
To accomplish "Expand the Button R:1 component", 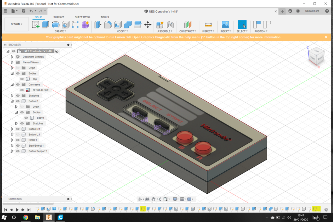I will (x=12, y=129).
